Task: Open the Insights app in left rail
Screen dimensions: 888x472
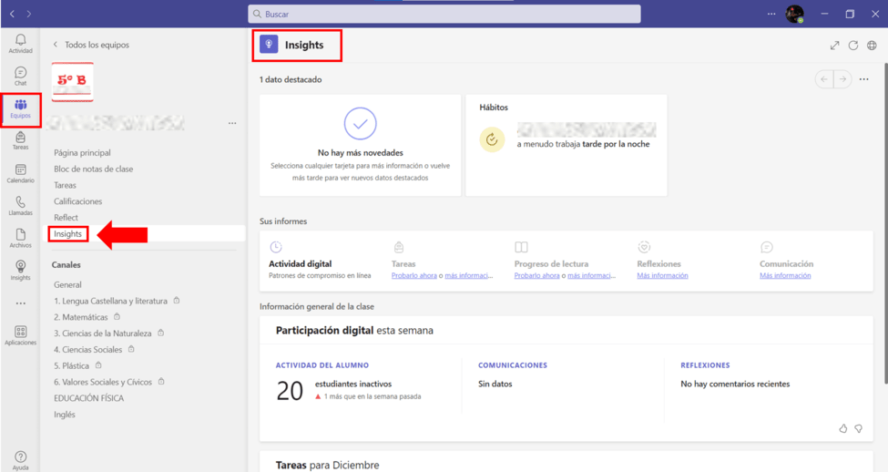Action: coord(20,271)
